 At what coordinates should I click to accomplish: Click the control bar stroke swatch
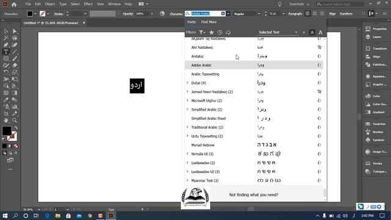click(43, 13)
